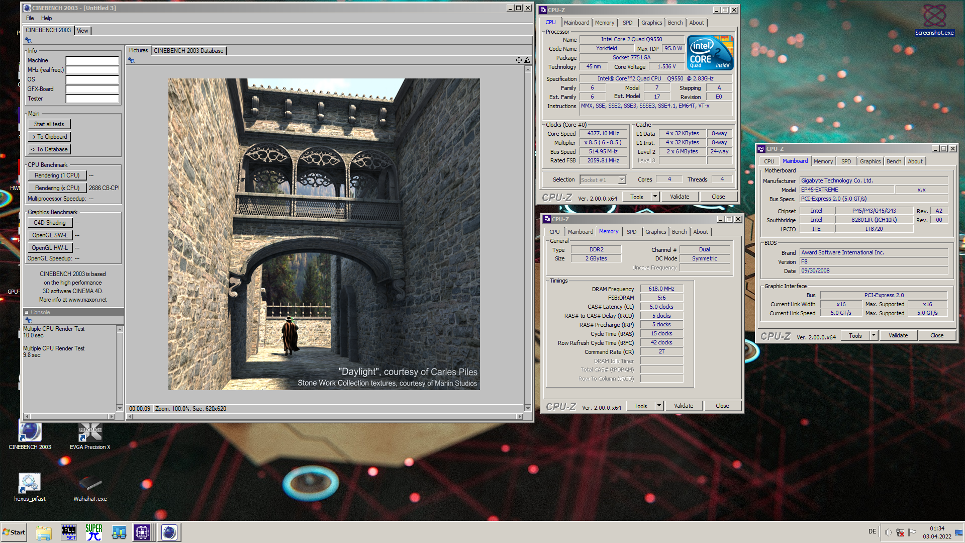Click the volume speaker tray icon
This screenshot has width=965, height=543.
click(x=888, y=532)
